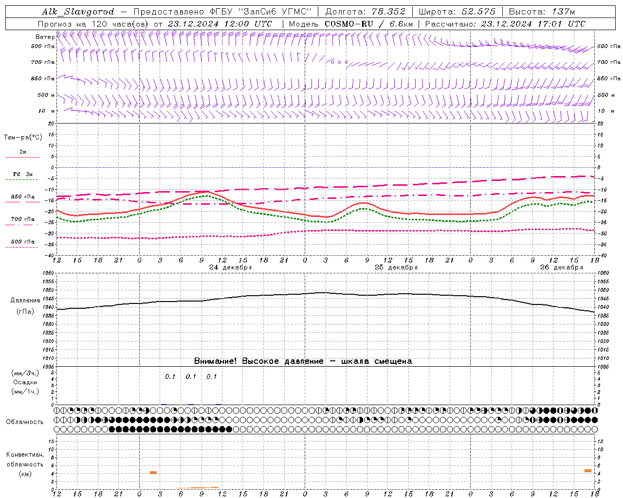The width and height of the screenshot is (623, 498).
Task: Click the 'Осадки' precipitation label
Action: pos(25,382)
